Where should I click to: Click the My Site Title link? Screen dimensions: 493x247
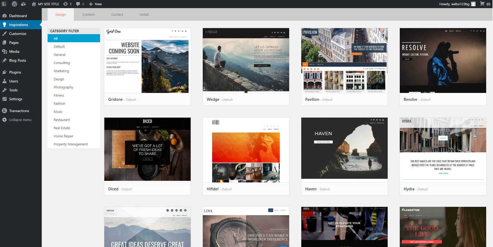[48, 4]
